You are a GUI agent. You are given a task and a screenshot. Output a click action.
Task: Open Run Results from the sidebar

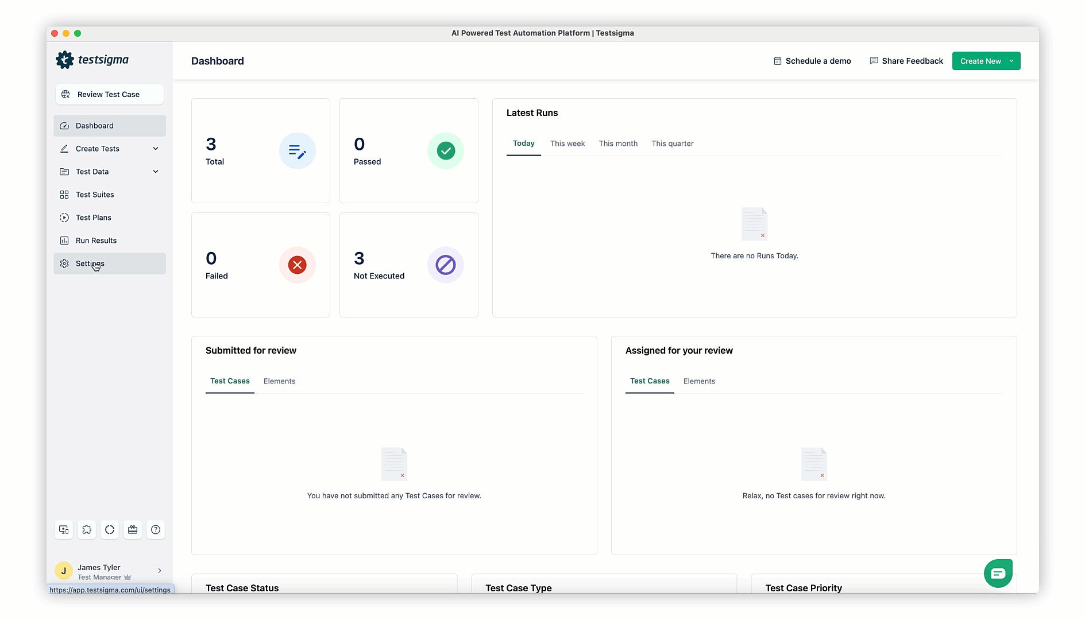click(109, 241)
